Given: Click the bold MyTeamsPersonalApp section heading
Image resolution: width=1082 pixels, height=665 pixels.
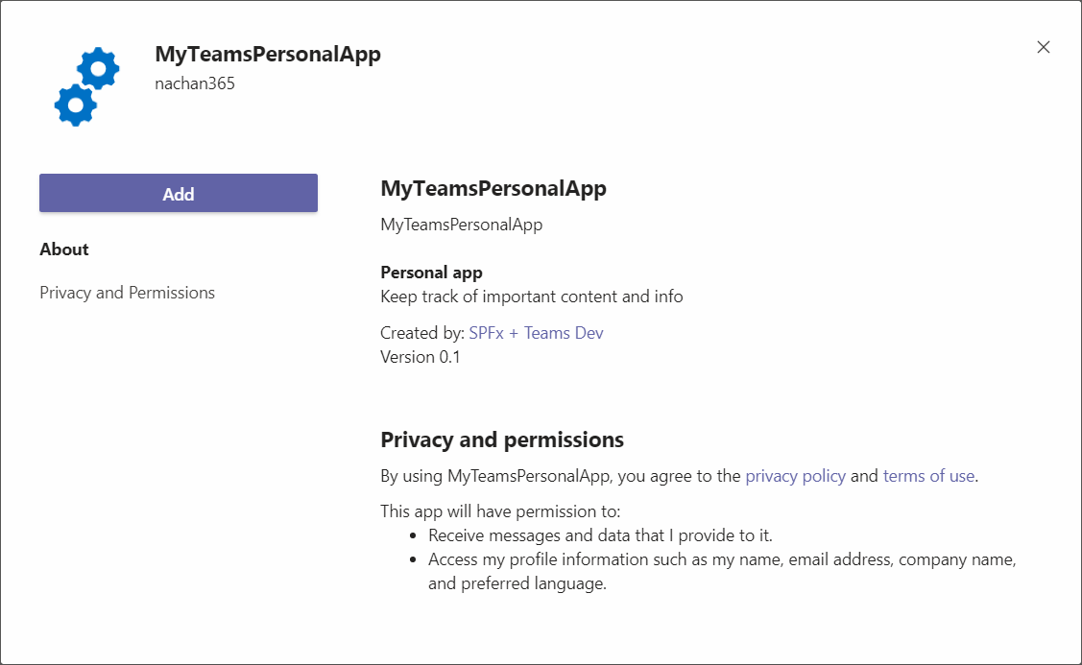Looking at the screenshot, I should 493,188.
